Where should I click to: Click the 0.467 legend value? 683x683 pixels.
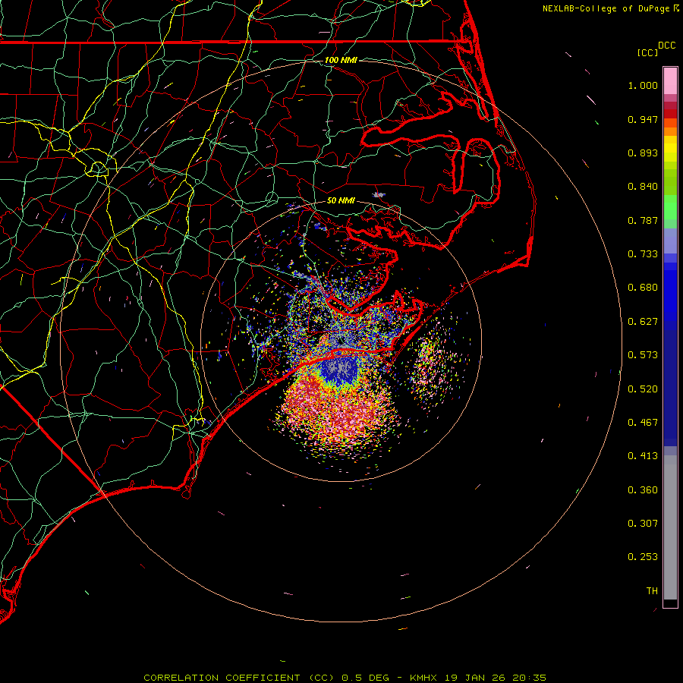[x=643, y=423]
